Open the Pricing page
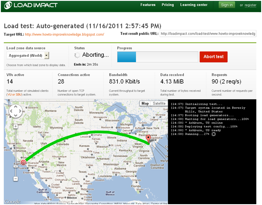This screenshot has height=205, width=262. (168, 5)
